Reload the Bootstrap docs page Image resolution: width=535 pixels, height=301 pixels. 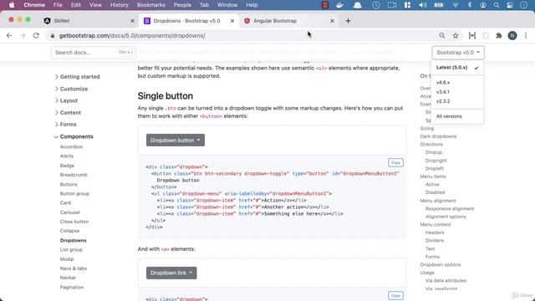tap(36, 35)
